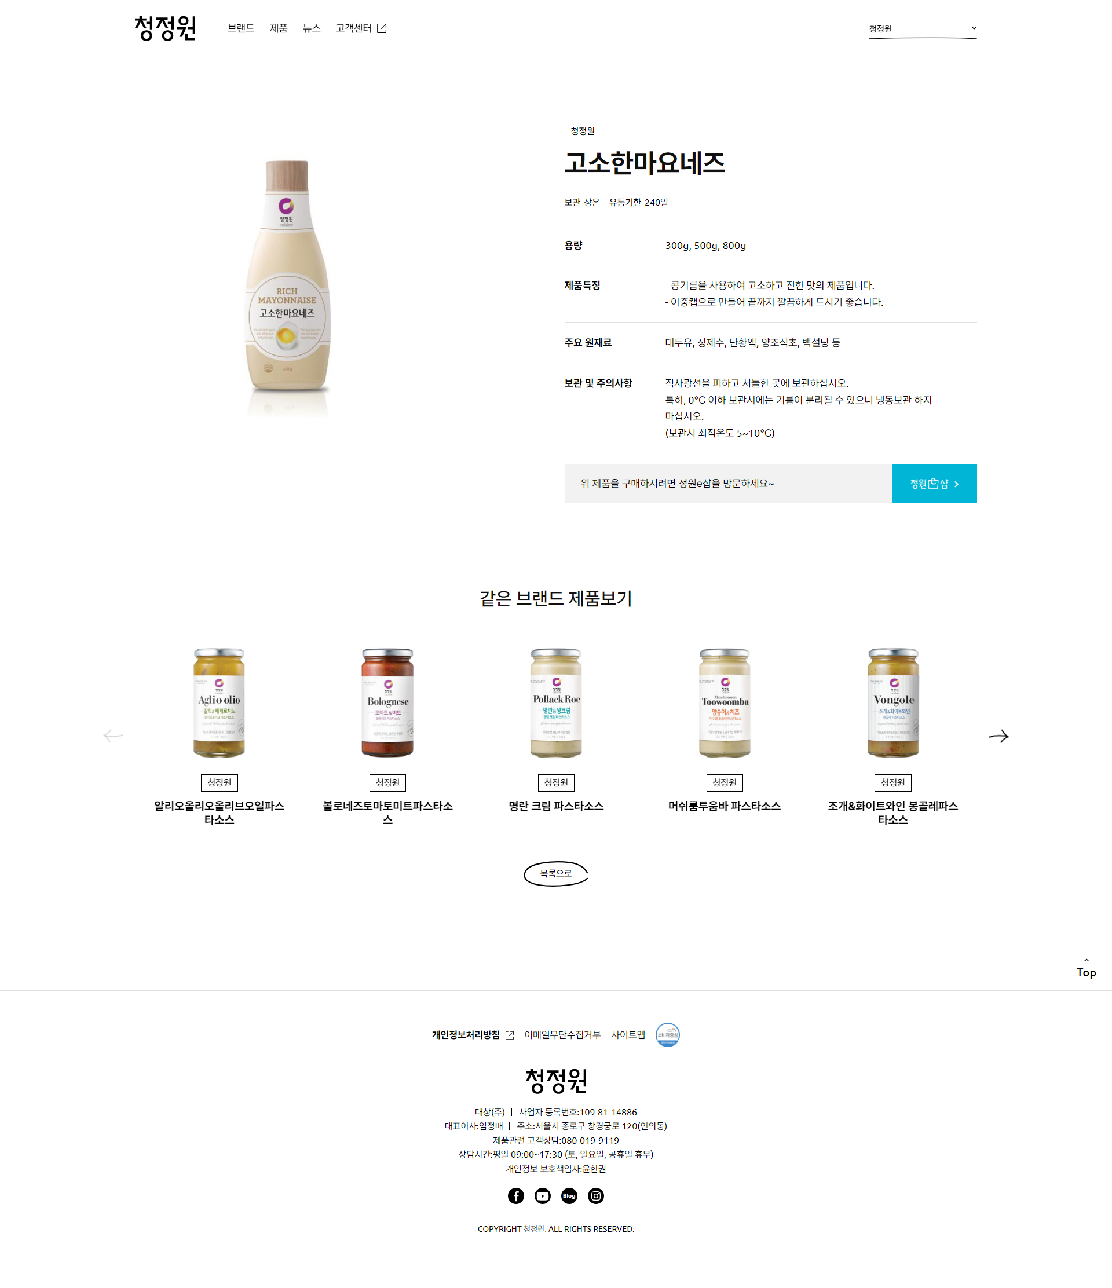Open the 제품 menu
This screenshot has height=1288, width=1112.
(279, 28)
